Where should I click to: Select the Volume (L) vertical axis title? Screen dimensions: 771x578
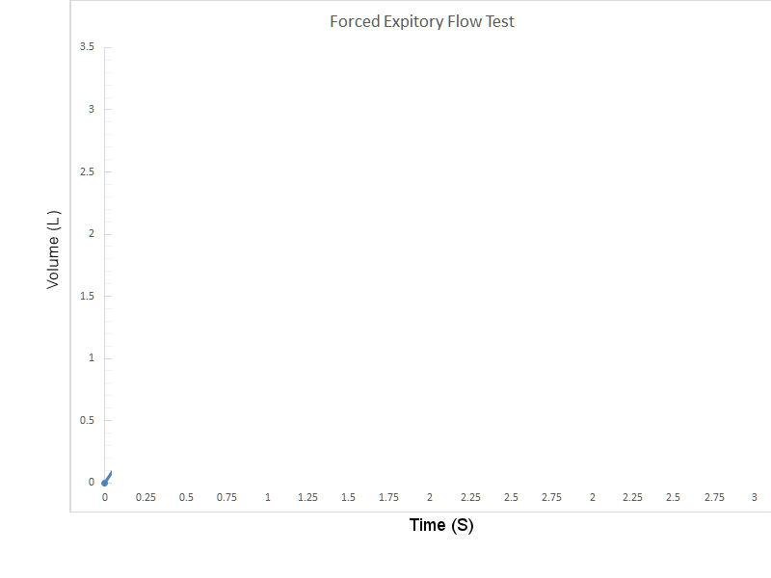pos(53,250)
